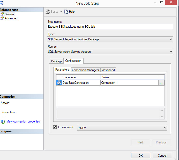
Task: Click the Help toolbar label
Action: coord(72,12)
